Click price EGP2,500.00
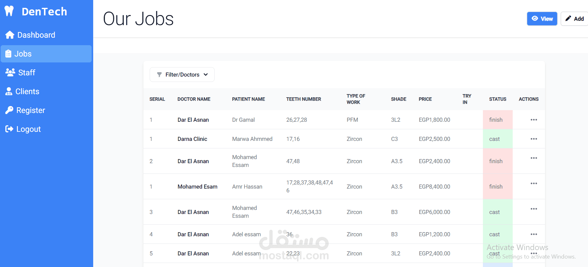 [434, 139]
